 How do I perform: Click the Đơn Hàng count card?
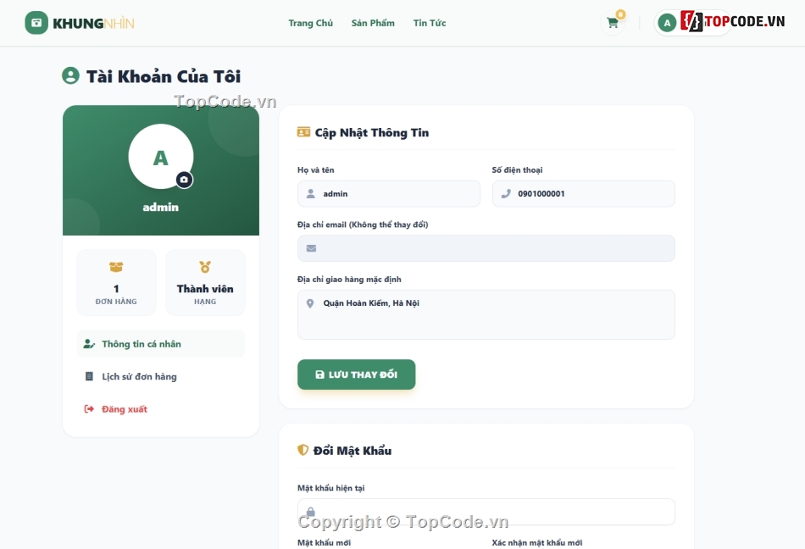pos(116,282)
